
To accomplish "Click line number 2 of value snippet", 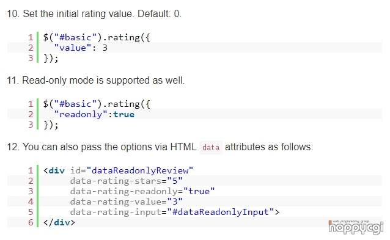I will click(x=31, y=48).
